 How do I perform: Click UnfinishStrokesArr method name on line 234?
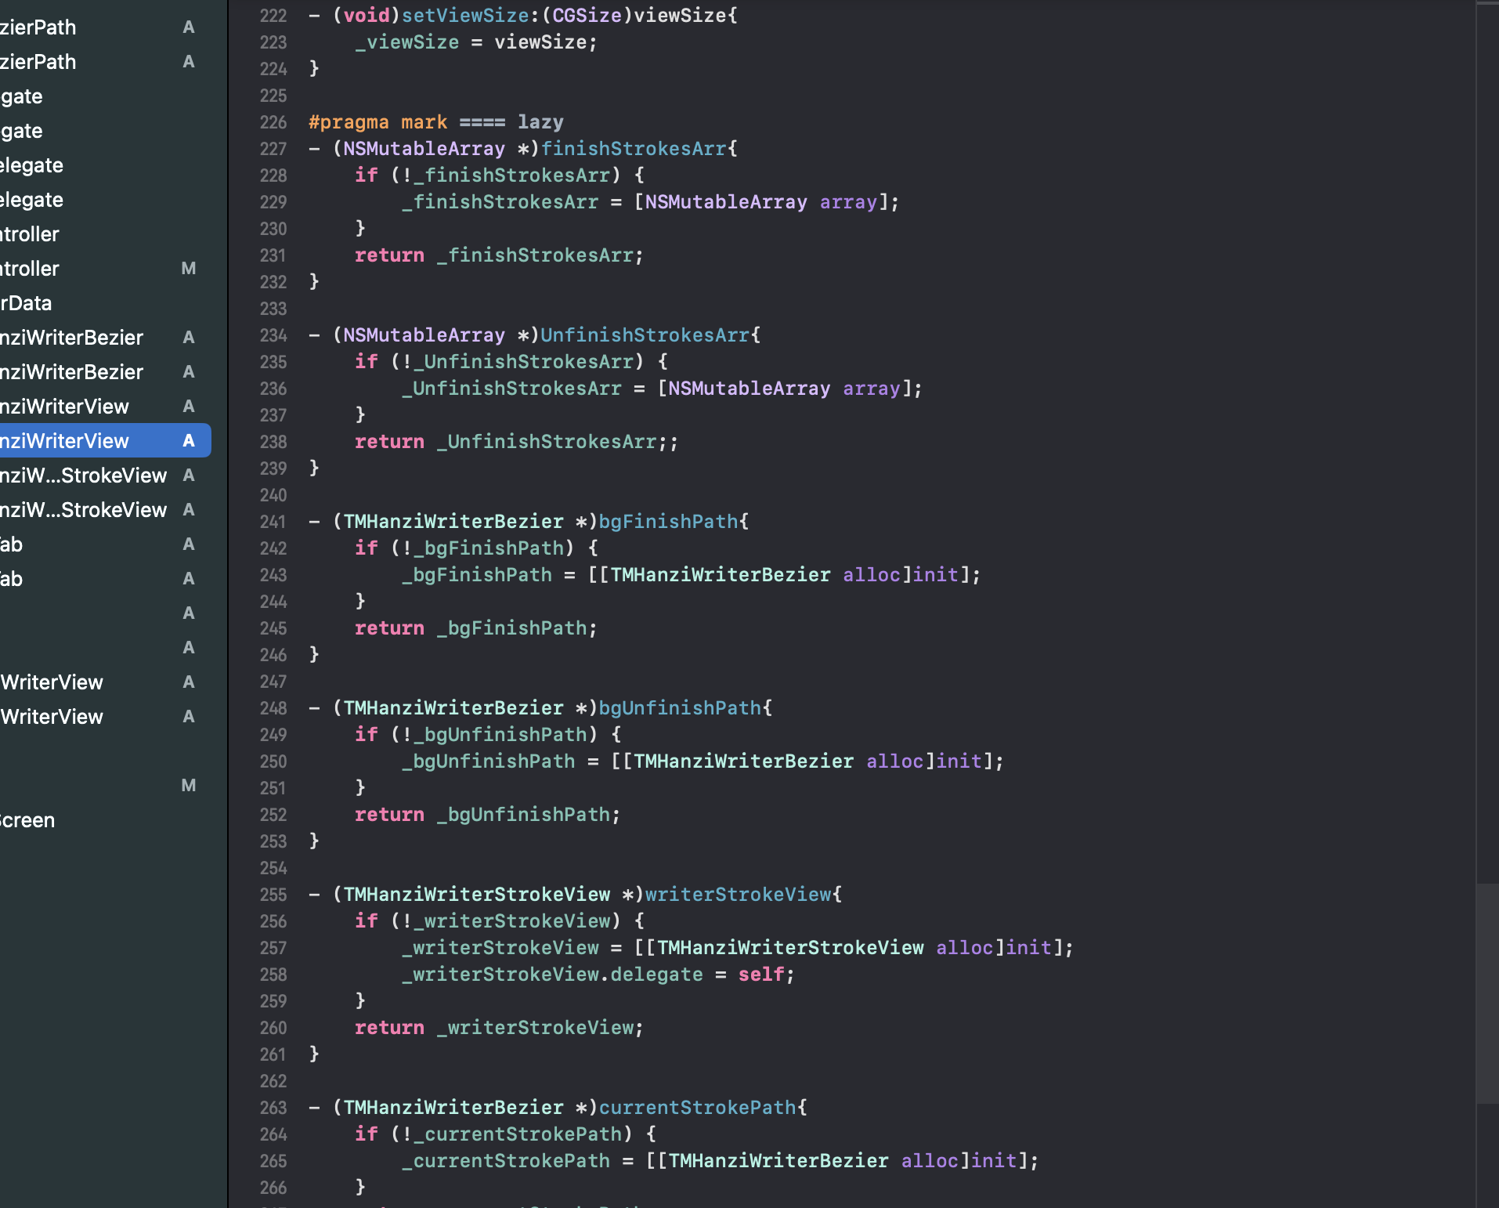tap(645, 335)
